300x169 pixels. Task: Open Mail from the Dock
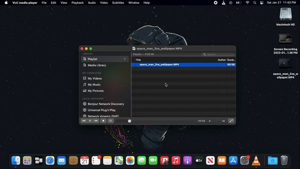[x=61, y=161]
